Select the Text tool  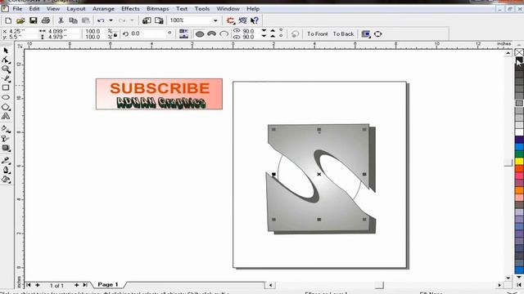coord(6,116)
